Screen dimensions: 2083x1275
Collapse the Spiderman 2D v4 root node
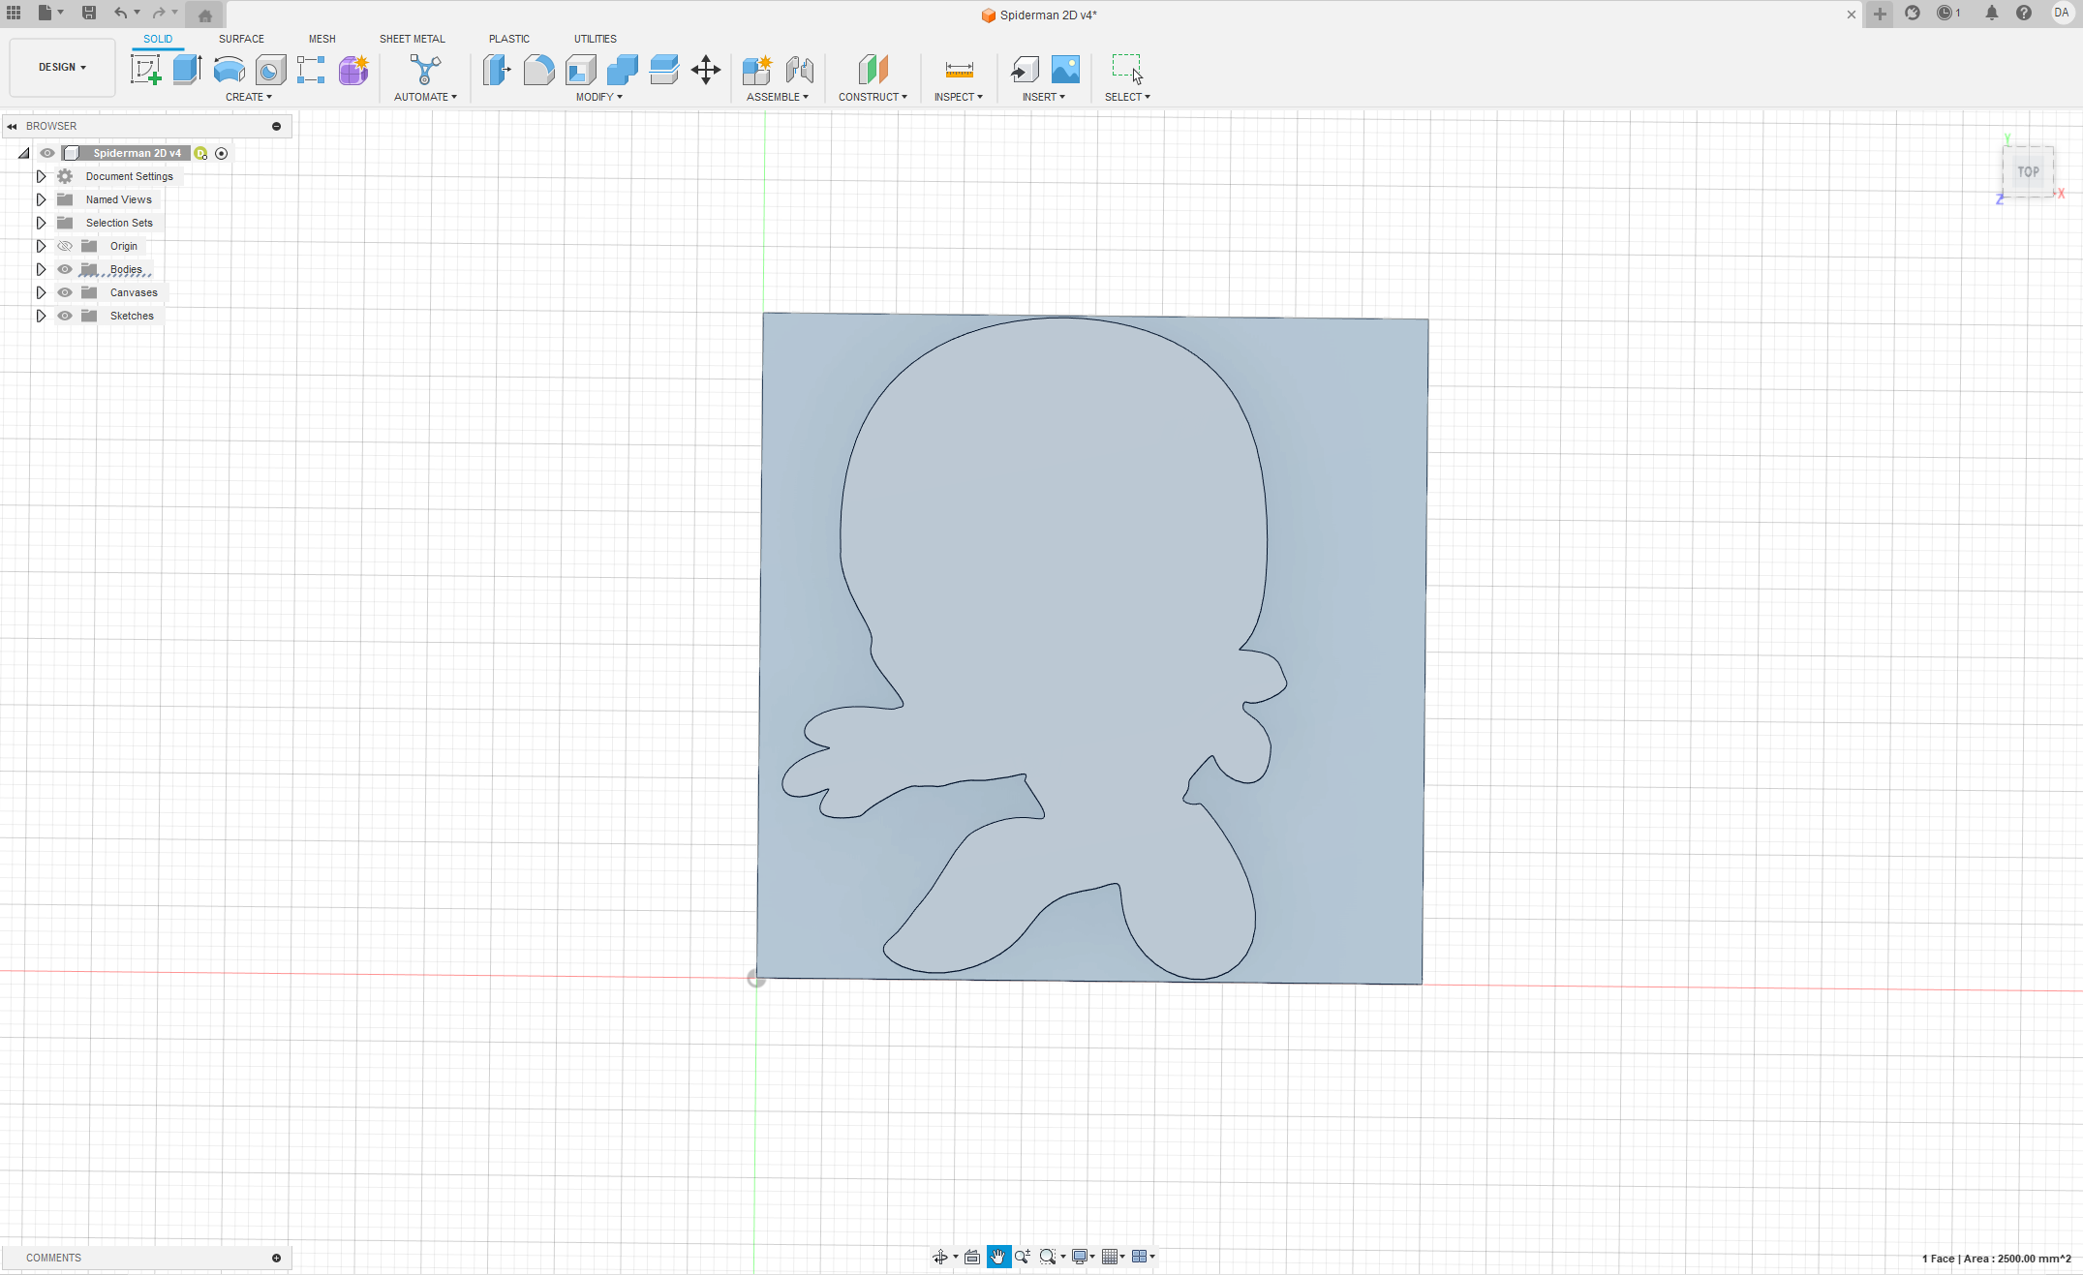[24, 153]
